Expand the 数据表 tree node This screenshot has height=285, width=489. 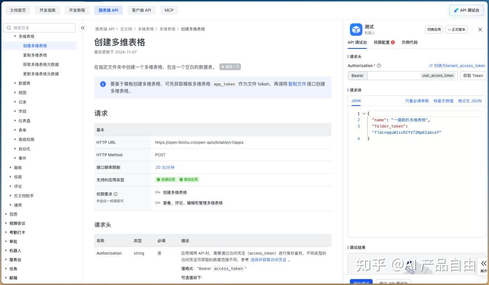click(15, 83)
